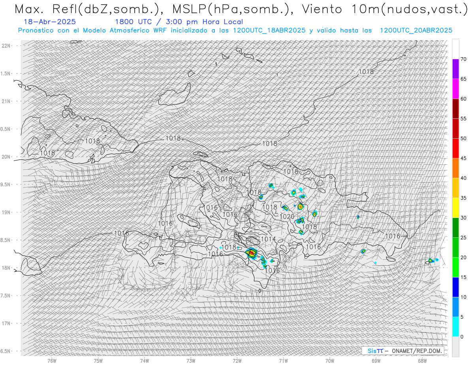474x366 pixels.
Task: Click the large red reflectivity cell near 72W
Action: 252,253
